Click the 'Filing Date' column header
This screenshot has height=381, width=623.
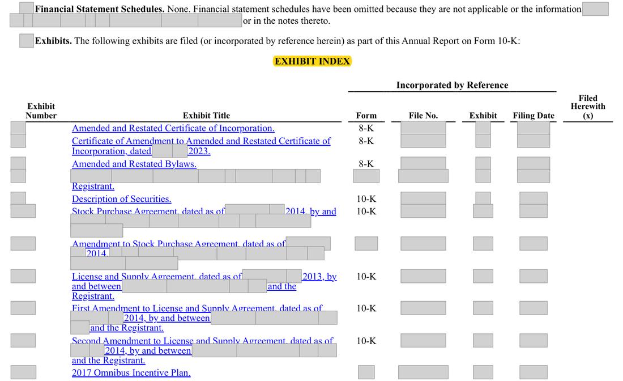(x=533, y=115)
